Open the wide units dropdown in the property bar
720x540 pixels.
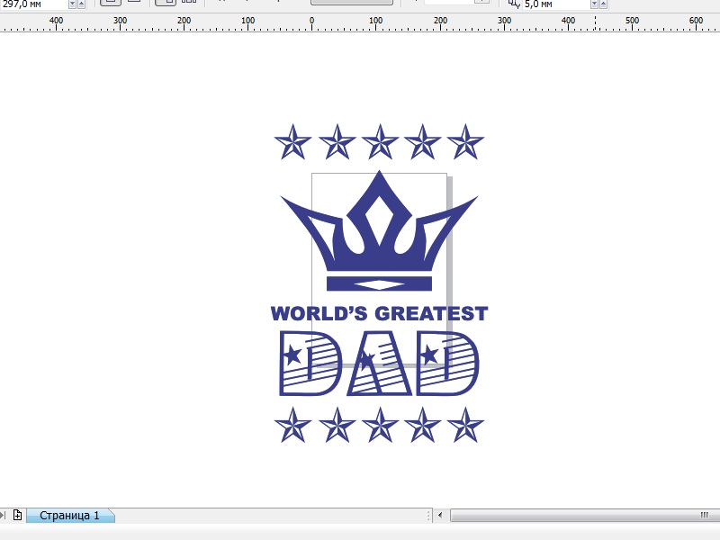(352, 3)
